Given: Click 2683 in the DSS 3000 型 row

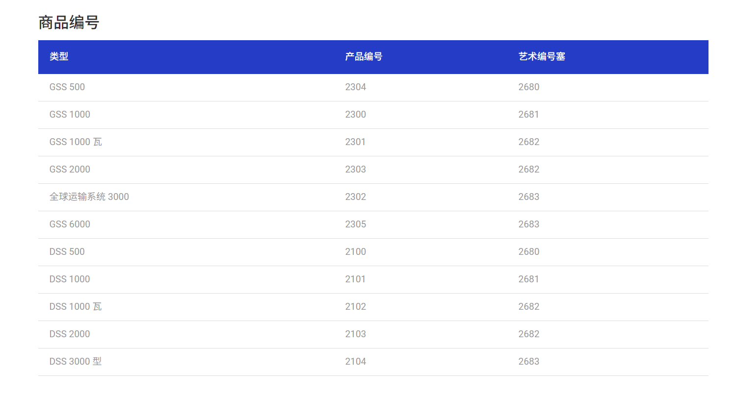Looking at the screenshot, I should pyautogui.click(x=529, y=362).
